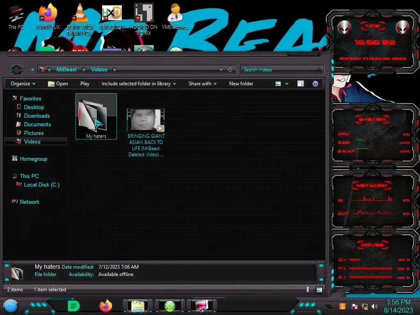This screenshot has height=315, width=420.
Task: Open Action Center flag tray icon
Action: pos(354,306)
